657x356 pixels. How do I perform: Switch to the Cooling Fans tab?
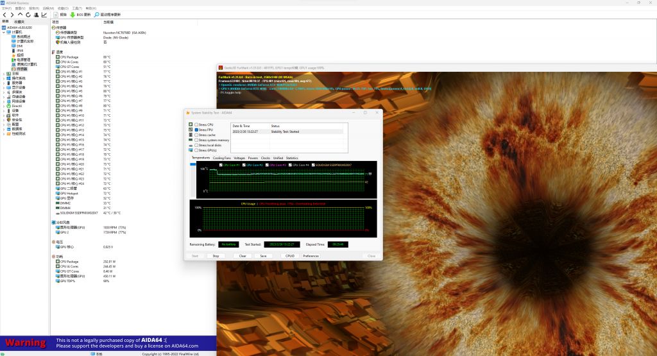222,158
